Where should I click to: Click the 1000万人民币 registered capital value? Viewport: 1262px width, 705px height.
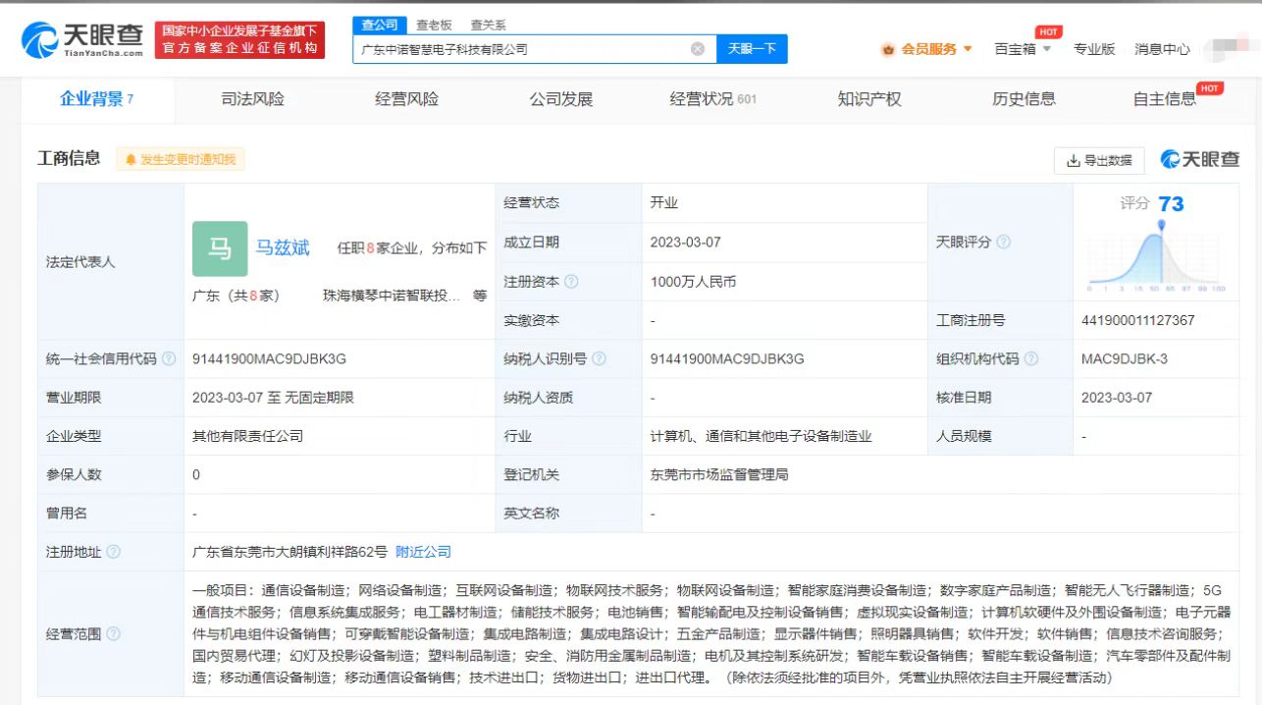[693, 281]
